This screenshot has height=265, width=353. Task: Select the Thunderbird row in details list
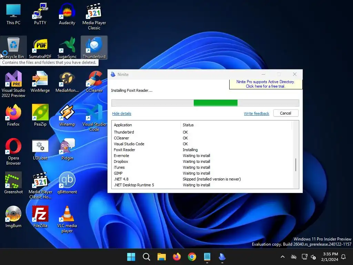coord(203,132)
